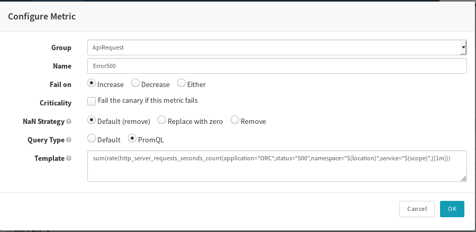Enable fail the canary criticality checkbox
This screenshot has height=232, width=476.
91,101
